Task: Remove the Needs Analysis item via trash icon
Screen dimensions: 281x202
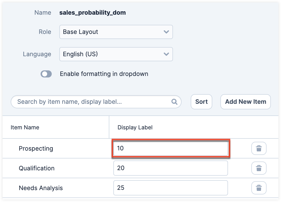Action: click(x=259, y=188)
